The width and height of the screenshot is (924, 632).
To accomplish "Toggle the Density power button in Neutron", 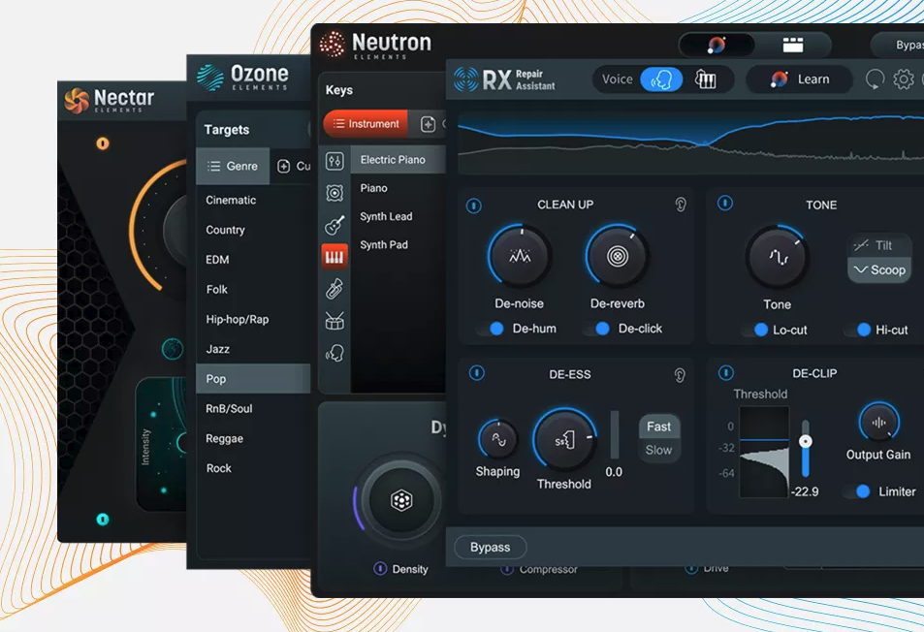I will [x=380, y=568].
